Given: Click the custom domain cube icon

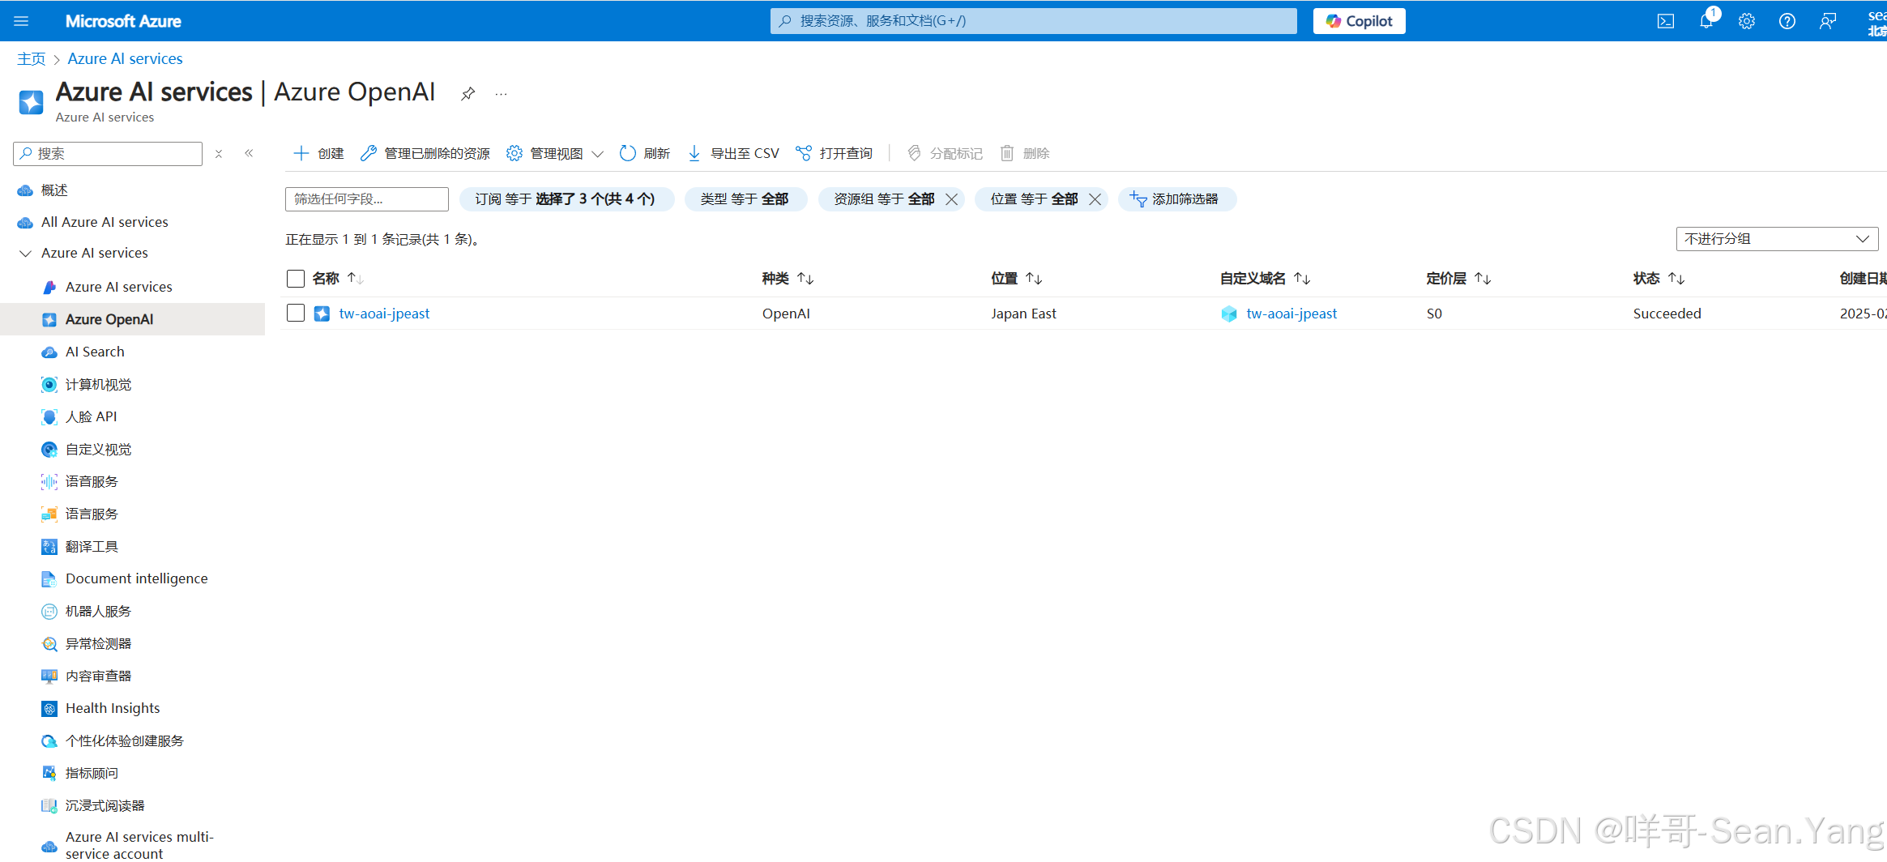Looking at the screenshot, I should [1229, 314].
